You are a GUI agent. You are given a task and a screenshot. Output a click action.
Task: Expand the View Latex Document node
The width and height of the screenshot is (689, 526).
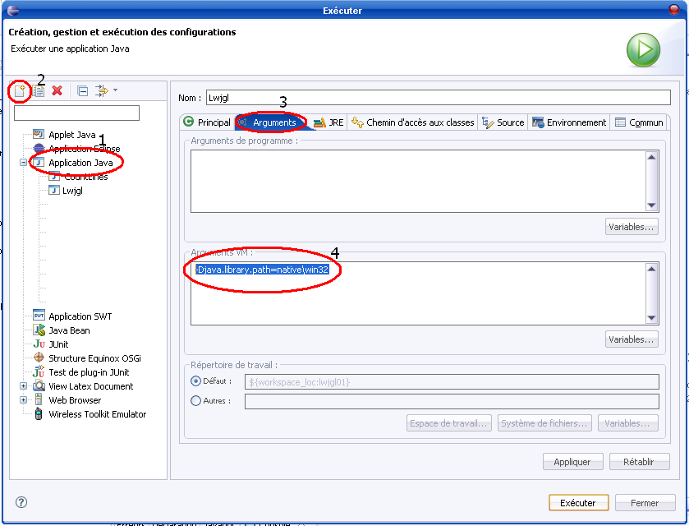tap(24, 386)
